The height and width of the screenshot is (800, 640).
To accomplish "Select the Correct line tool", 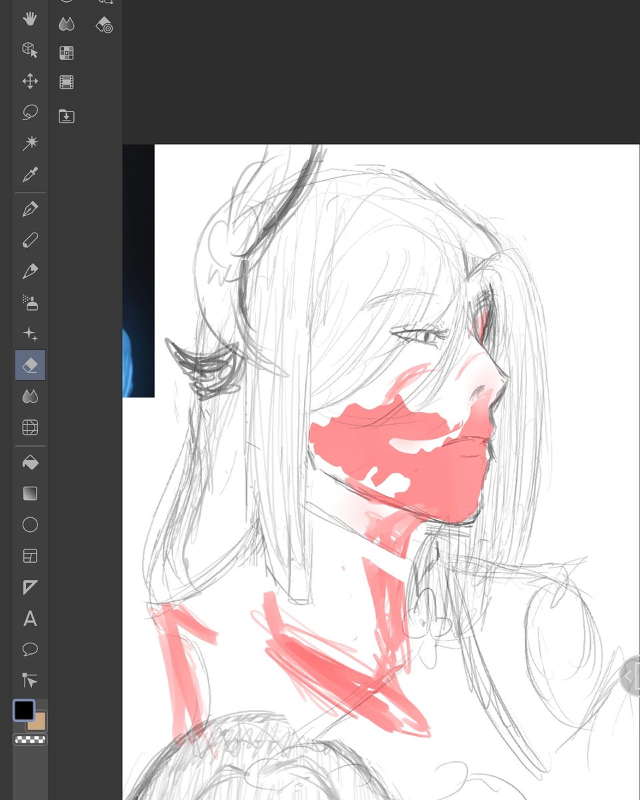I will (30, 680).
